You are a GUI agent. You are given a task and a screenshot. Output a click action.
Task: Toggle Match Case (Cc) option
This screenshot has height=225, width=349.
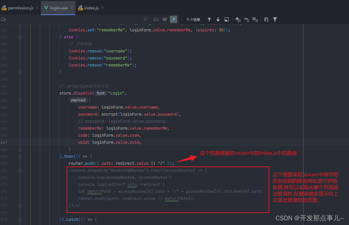156,19
